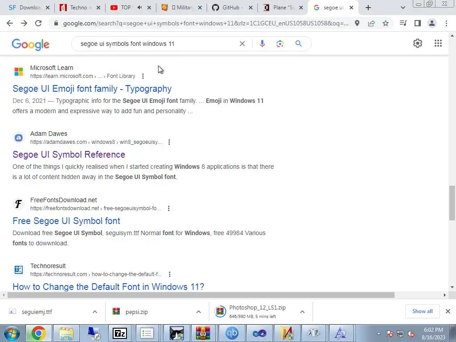Focus the Google search input field

pyautogui.click(x=157, y=44)
